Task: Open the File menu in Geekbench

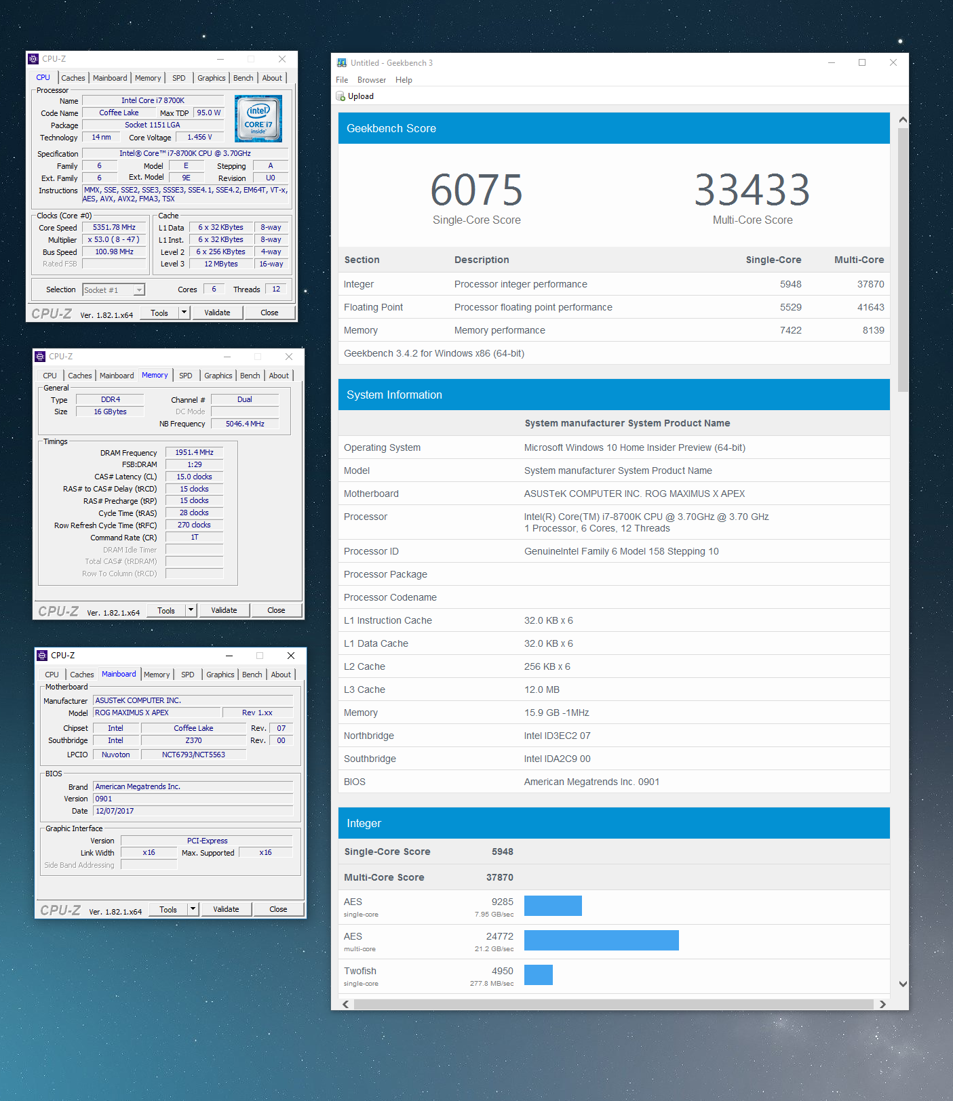Action: point(342,80)
